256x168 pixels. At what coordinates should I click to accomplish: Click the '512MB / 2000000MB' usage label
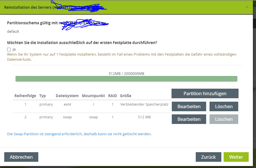pyautogui.click(x=126, y=73)
